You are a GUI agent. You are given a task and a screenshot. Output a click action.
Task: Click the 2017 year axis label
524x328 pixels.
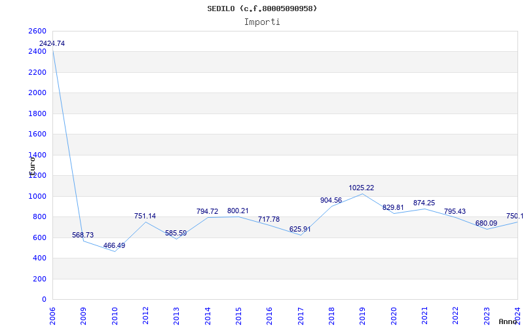(301, 316)
